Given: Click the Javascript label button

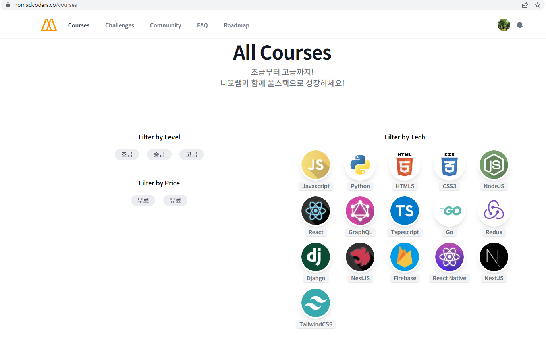Looking at the screenshot, I should [316, 186].
